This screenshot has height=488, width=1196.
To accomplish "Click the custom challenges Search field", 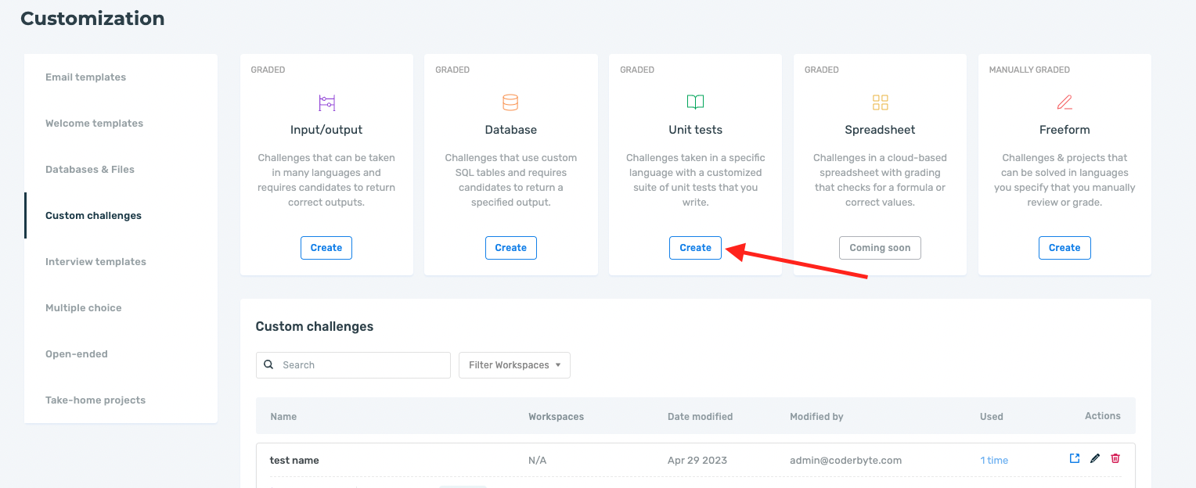I will pyautogui.click(x=362, y=365).
